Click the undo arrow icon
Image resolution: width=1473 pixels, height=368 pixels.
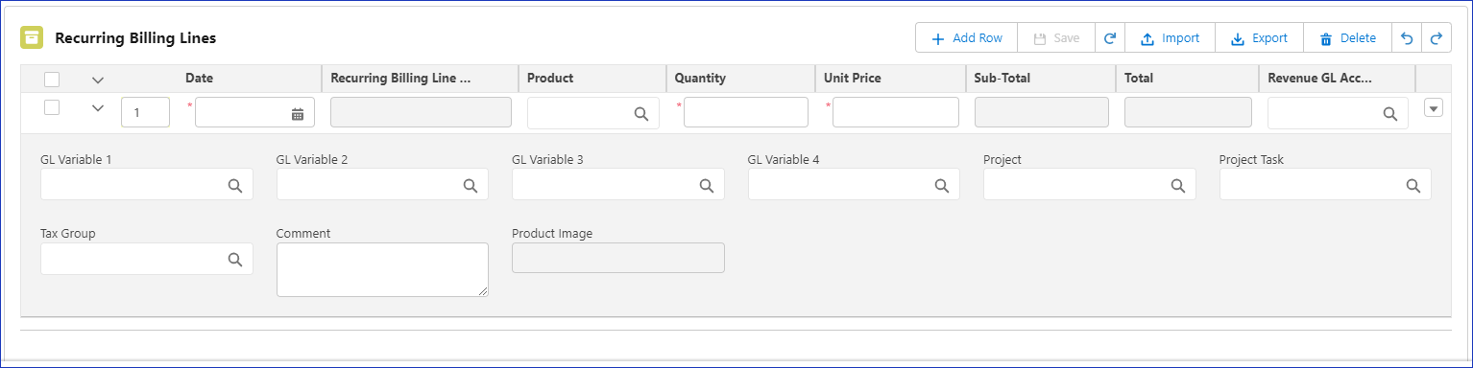click(x=1407, y=38)
